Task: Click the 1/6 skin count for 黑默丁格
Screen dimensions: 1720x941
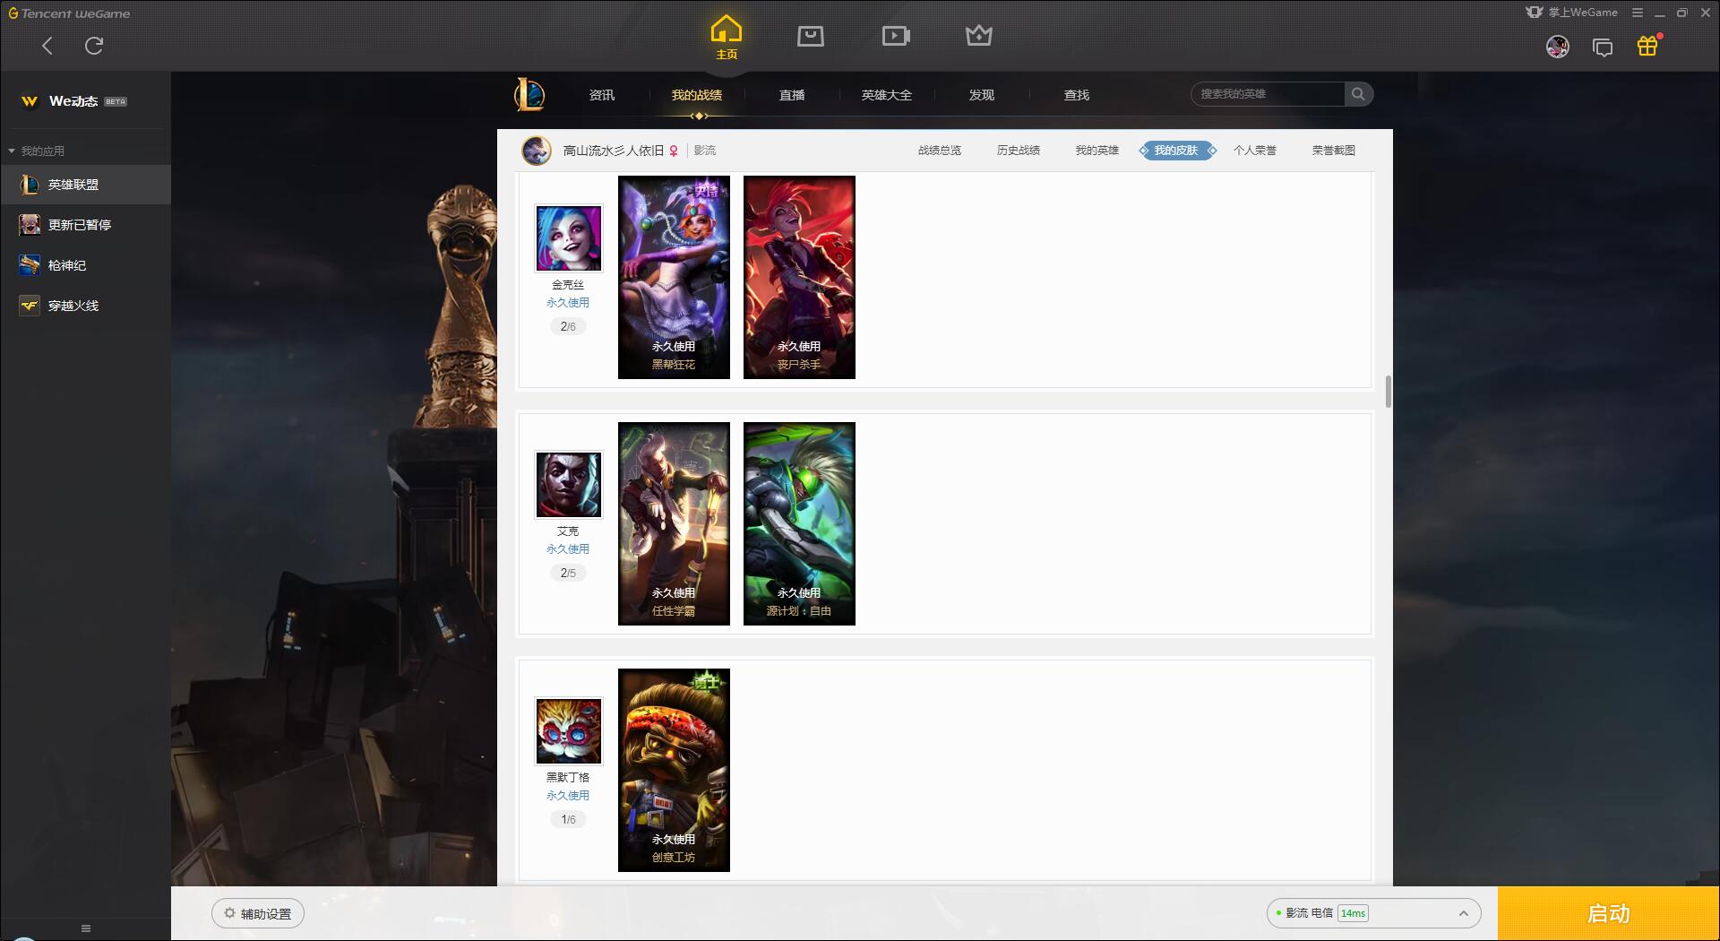Action: coord(568,820)
